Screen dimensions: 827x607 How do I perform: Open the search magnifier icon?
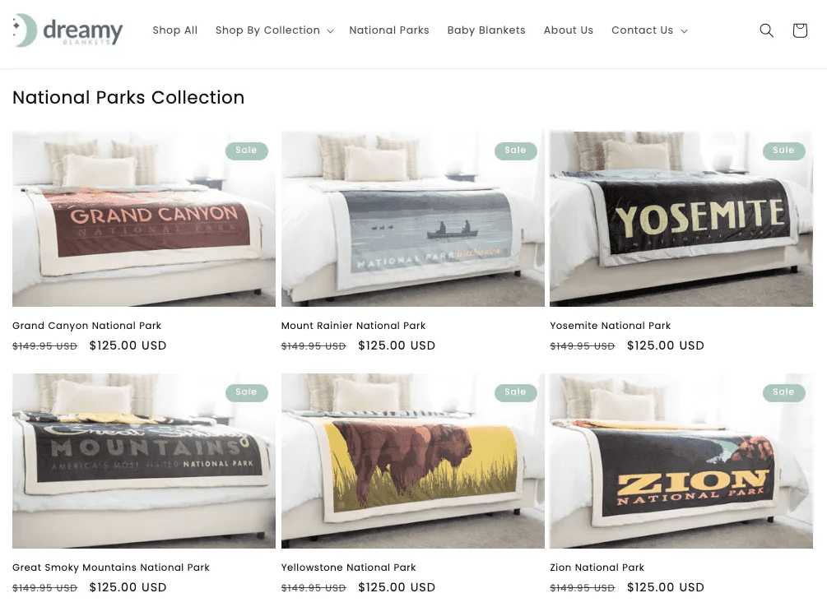tap(766, 30)
